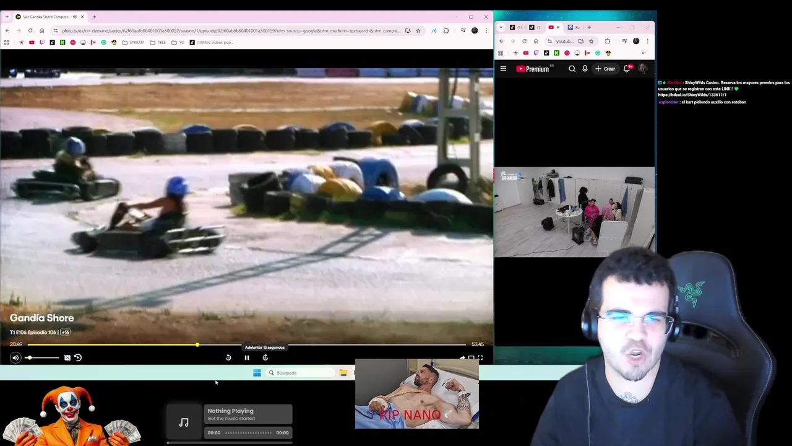Adjust the Pluto player volume slider
The height and width of the screenshot is (446, 792).
pos(43,357)
